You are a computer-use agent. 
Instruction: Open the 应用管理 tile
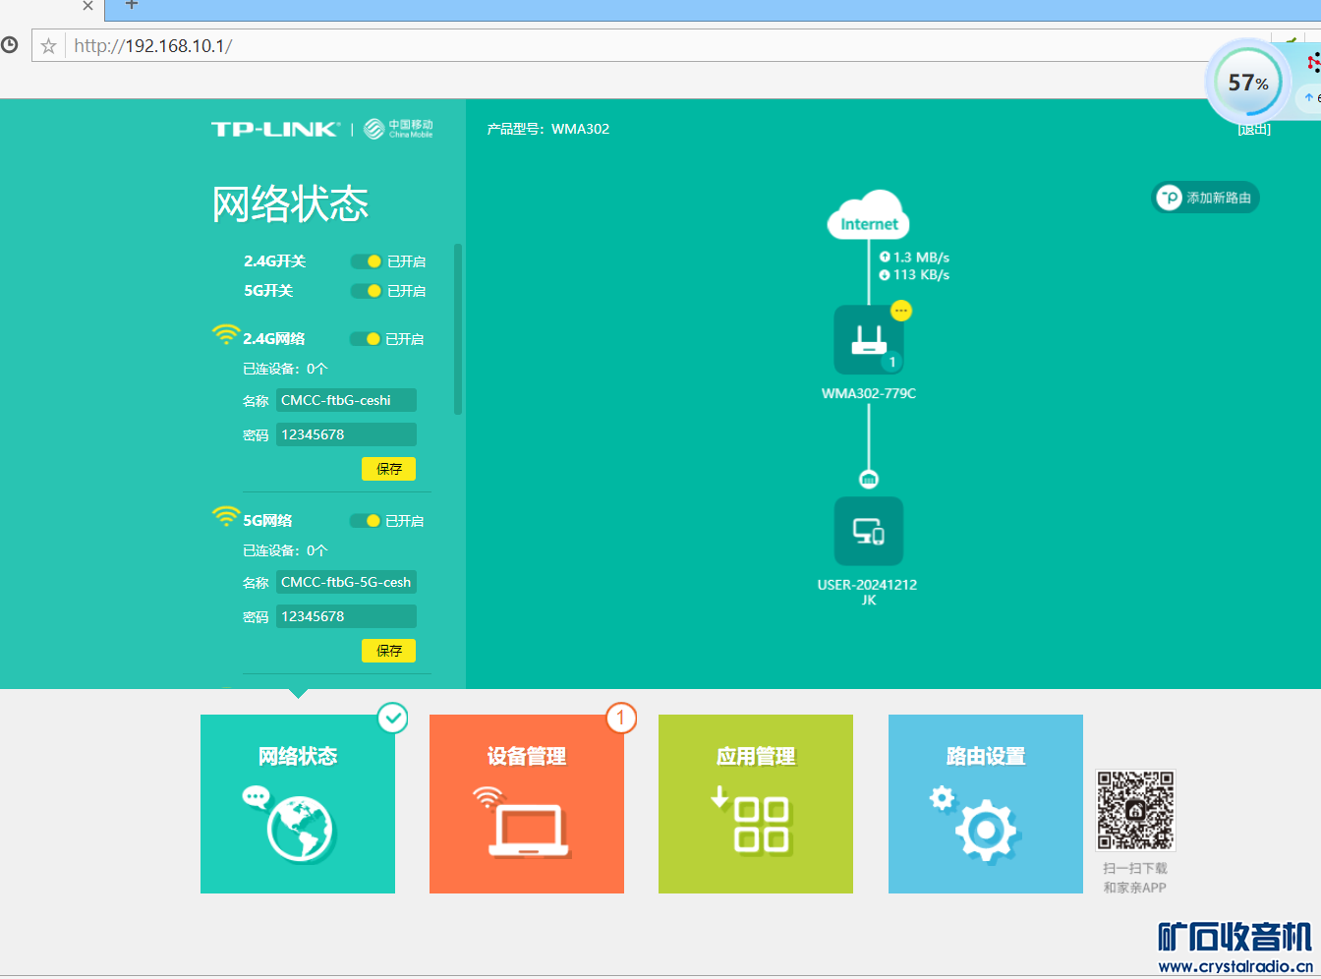756,804
